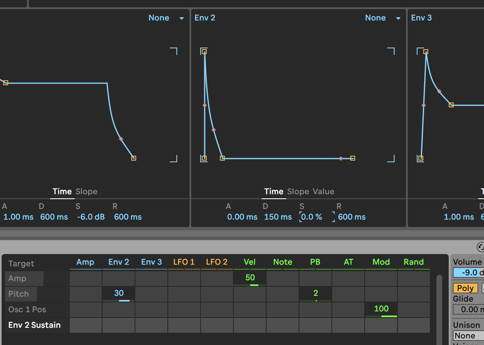This screenshot has width=484, height=345.
Task: Click Env 3 sustain breakpoint handle
Action: pos(451,105)
